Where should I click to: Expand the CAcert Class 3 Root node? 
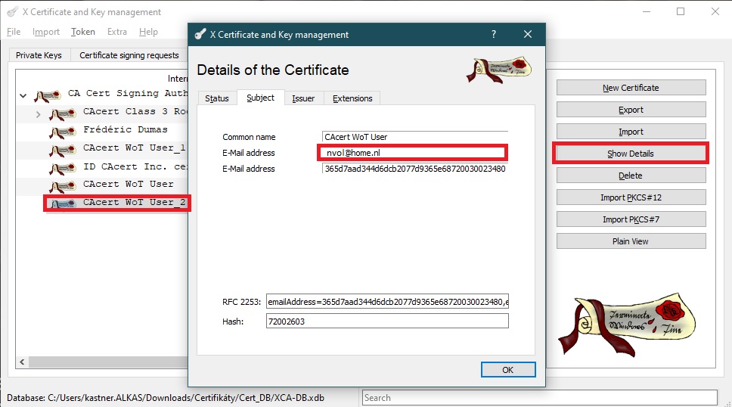tap(39, 114)
